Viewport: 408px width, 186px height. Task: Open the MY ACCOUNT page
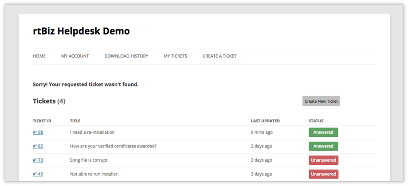75,56
